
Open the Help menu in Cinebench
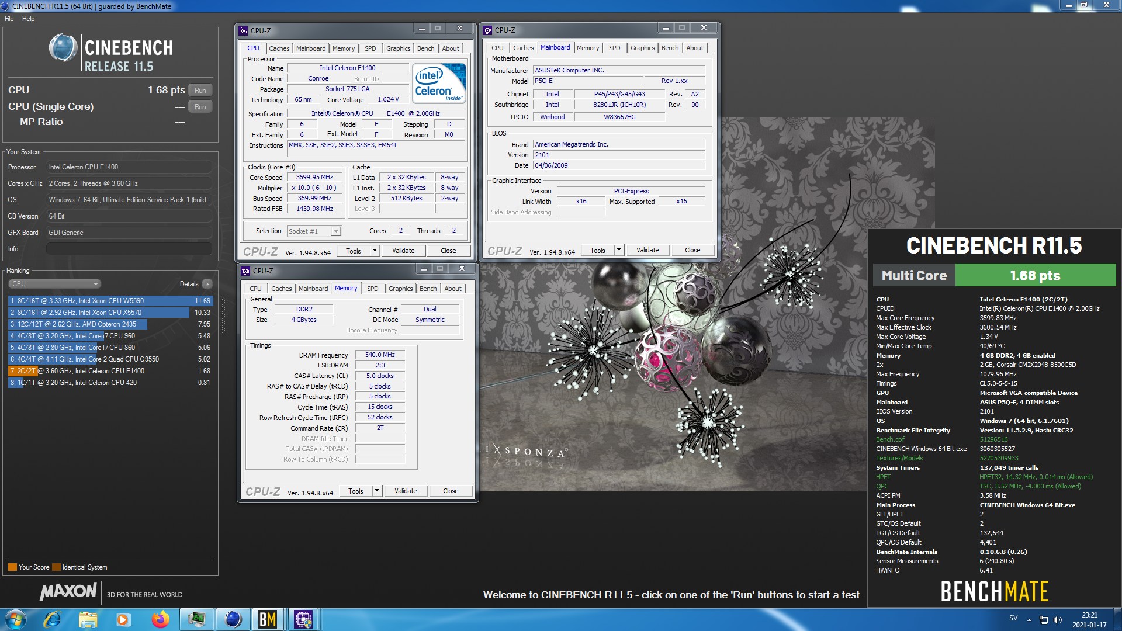(28, 19)
